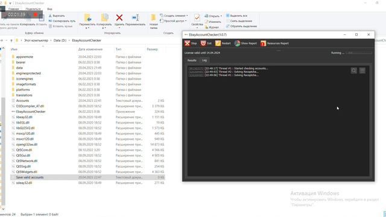Sort by the Имя column header
Image resolution: width=386 pixels, height=217 pixels.
point(14,49)
